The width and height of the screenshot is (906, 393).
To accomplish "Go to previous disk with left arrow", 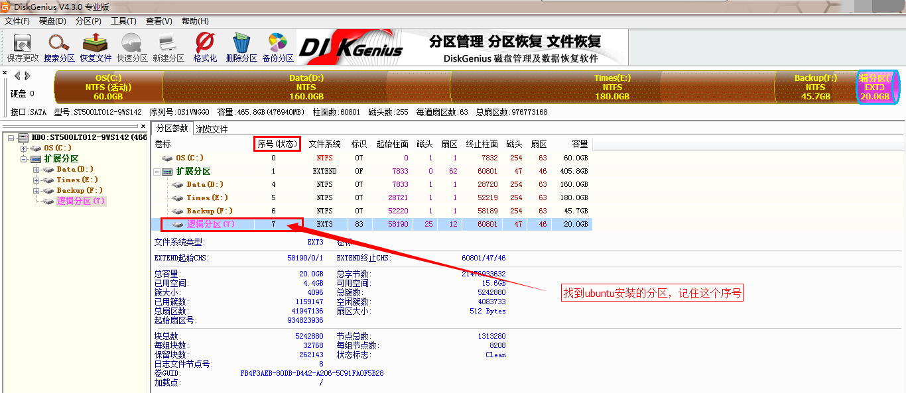I will (17, 76).
